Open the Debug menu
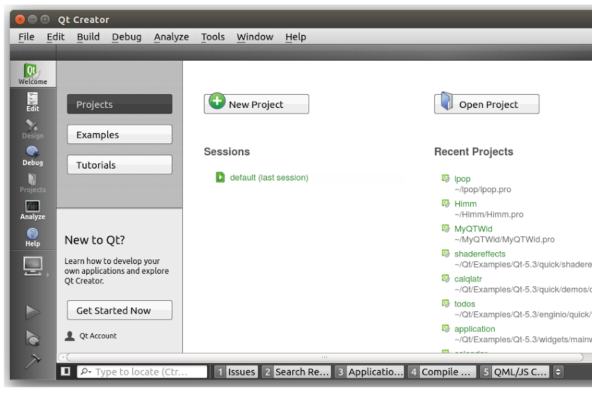 (127, 37)
